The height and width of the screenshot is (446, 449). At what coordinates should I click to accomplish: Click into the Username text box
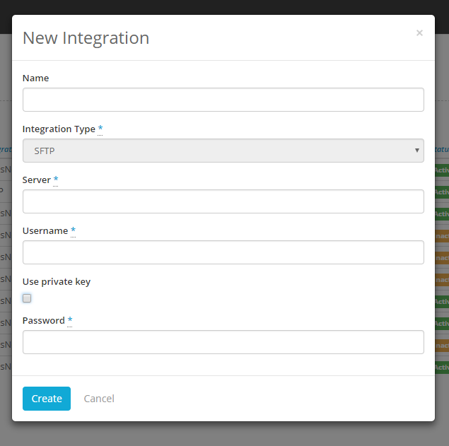click(x=223, y=252)
